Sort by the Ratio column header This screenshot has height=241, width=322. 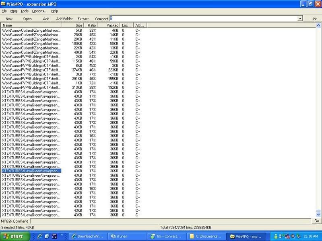click(91, 25)
